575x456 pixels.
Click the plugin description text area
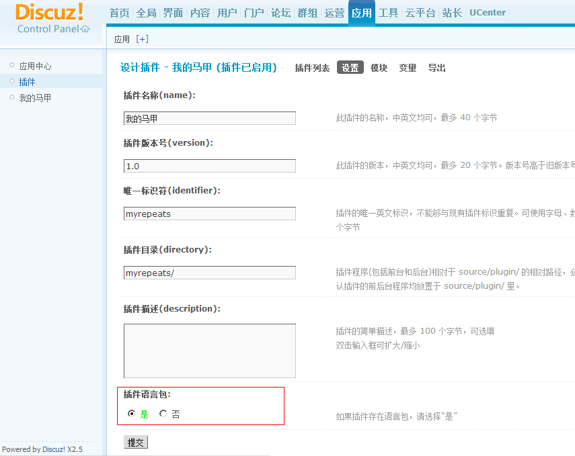(209, 351)
